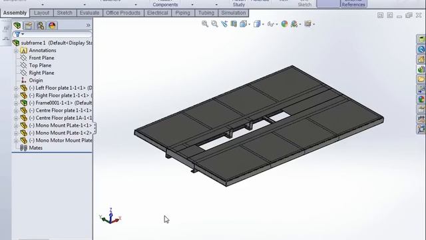Click the View Settings monitor icon
This screenshot has height=240, width=426.
(308, 24)
